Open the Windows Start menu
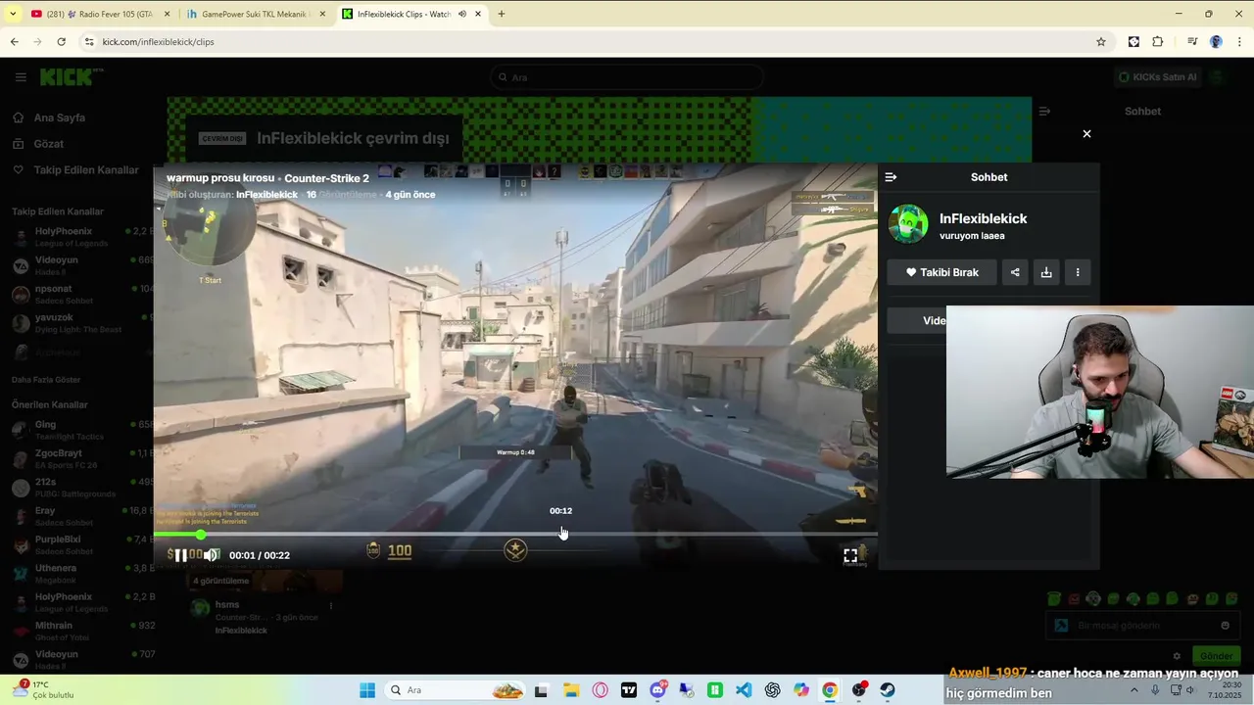The image size is (1254, 705). click(x=367, y=690)
